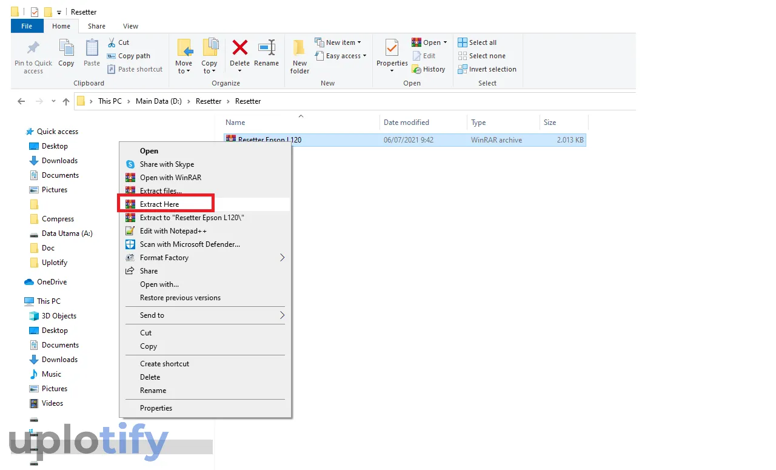The width and height of the screenshot is (776, 470).
Task: Click This PC in address bar
Action: 110,101
